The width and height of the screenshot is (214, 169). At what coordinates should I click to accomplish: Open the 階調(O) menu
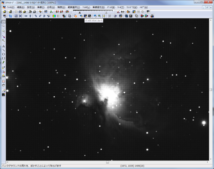(62, 7)
